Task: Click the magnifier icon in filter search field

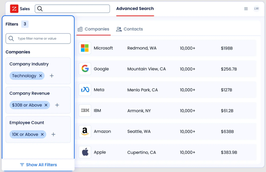Action: point(11,38)
